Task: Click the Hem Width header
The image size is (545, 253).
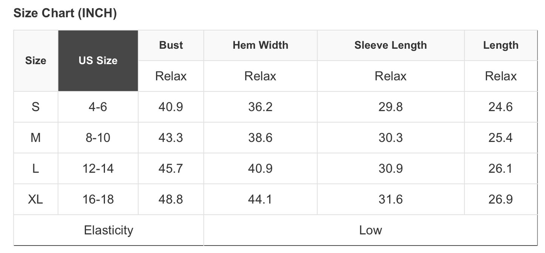Action: pos(260,45)
